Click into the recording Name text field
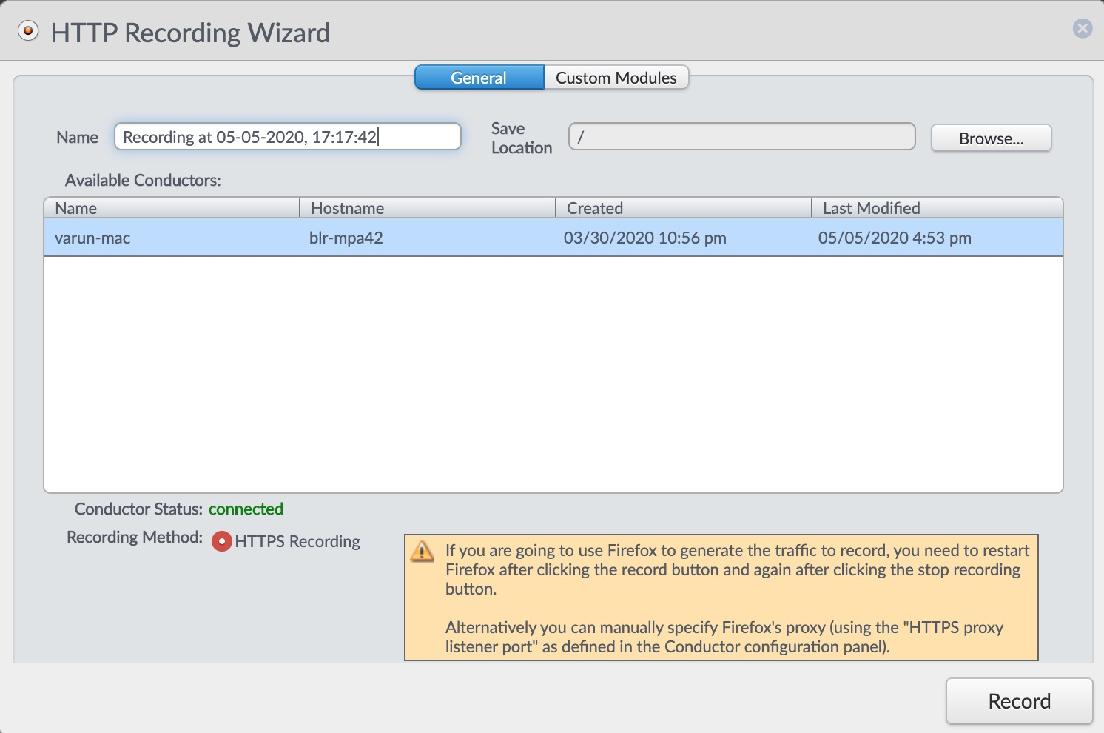 (287, 137)
